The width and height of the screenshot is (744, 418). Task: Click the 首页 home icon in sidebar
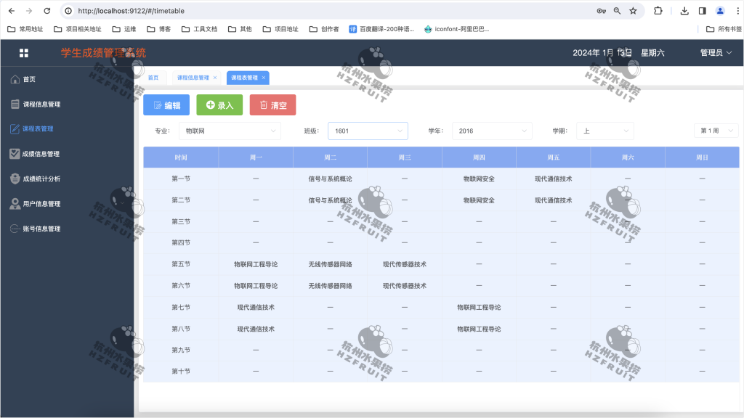(16, 78)
